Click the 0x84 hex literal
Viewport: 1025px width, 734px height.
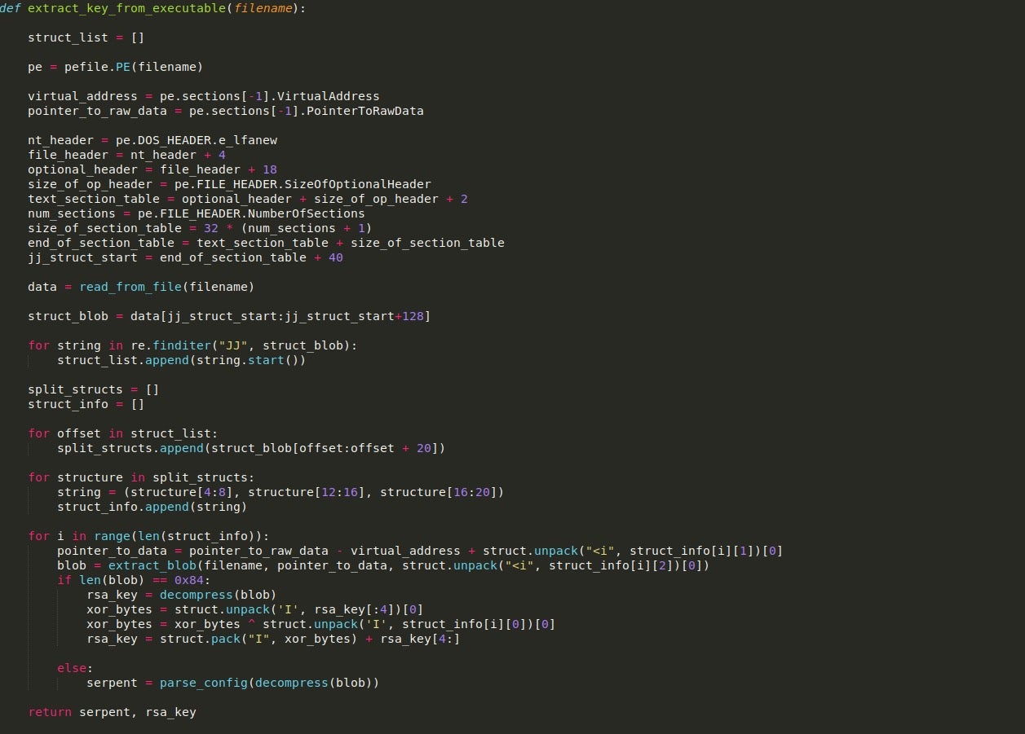[193, 580]
